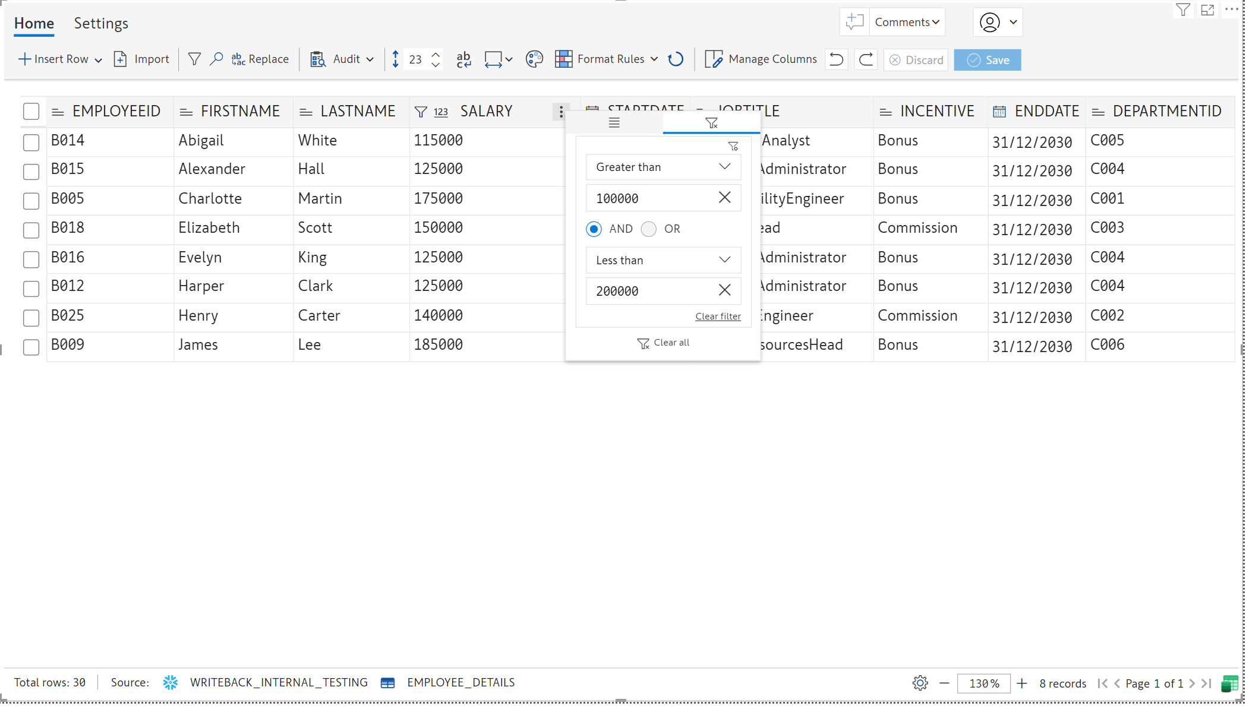Open search with the magnifier icon
This screenshot has height=706, width=1246.
click(216, 59)
